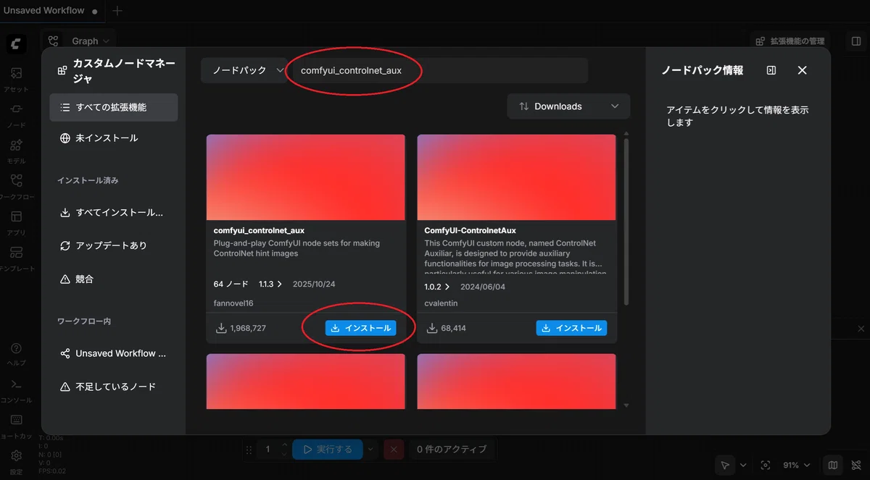Screen dimensions: 870x480
Task: Select Unsaved Workflow entry in sidebar
Action: 113,353
